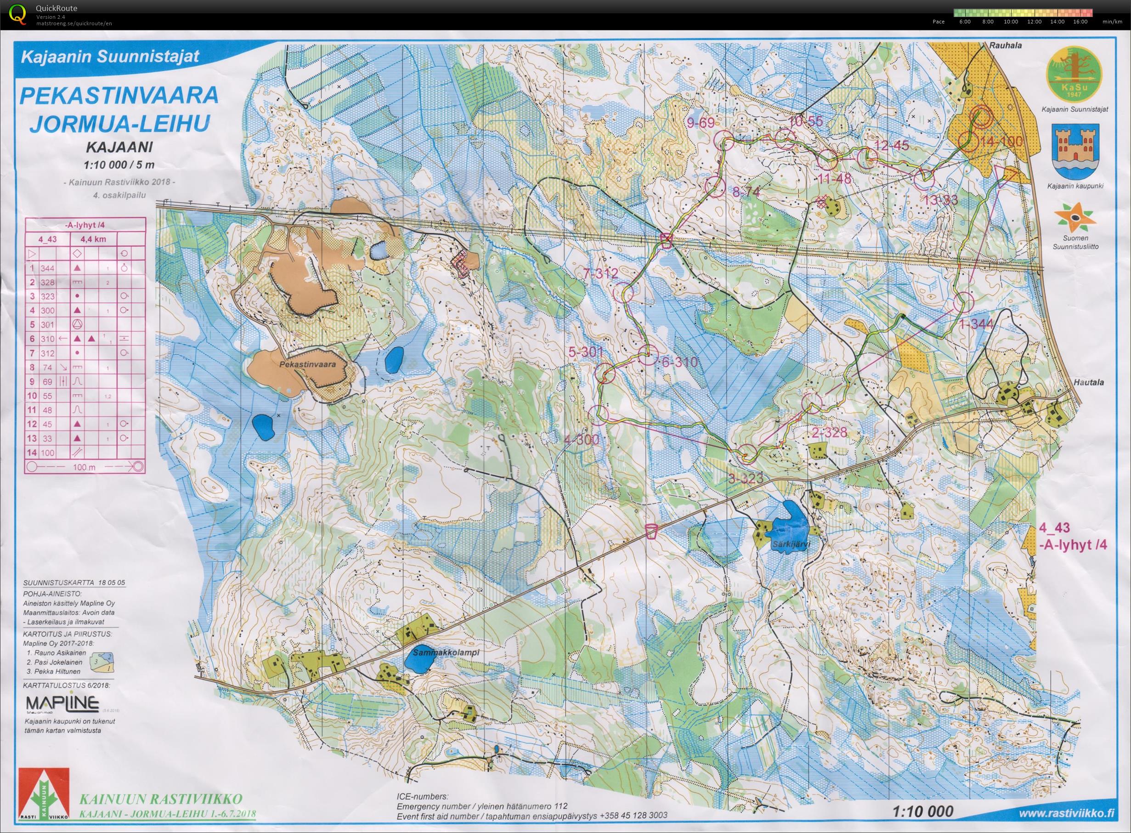Image resolution: width=1131 pixels, height=833 pixels.
Task: Click control circle 1-344
Action: [x=964, y=302]
